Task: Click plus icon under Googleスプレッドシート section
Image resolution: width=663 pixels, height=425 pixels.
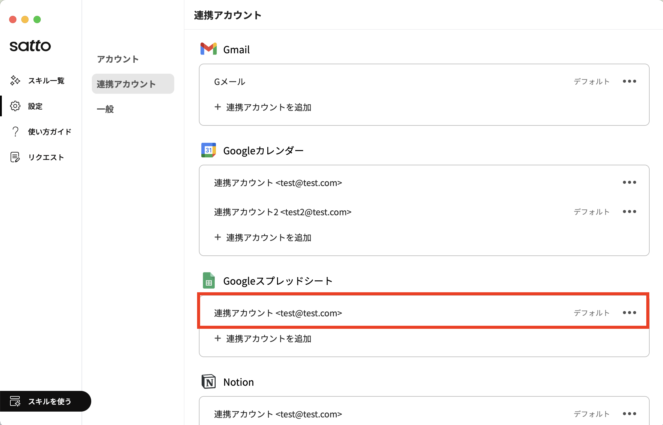Action: click(217, 338)
